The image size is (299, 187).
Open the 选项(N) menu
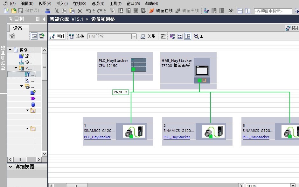(98, 4)
